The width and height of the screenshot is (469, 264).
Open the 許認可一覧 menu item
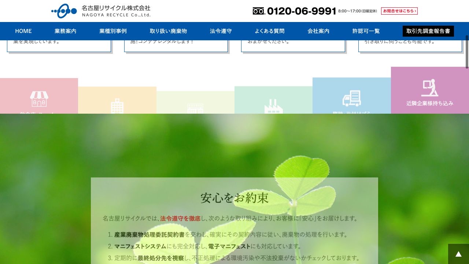pos(366,31)
